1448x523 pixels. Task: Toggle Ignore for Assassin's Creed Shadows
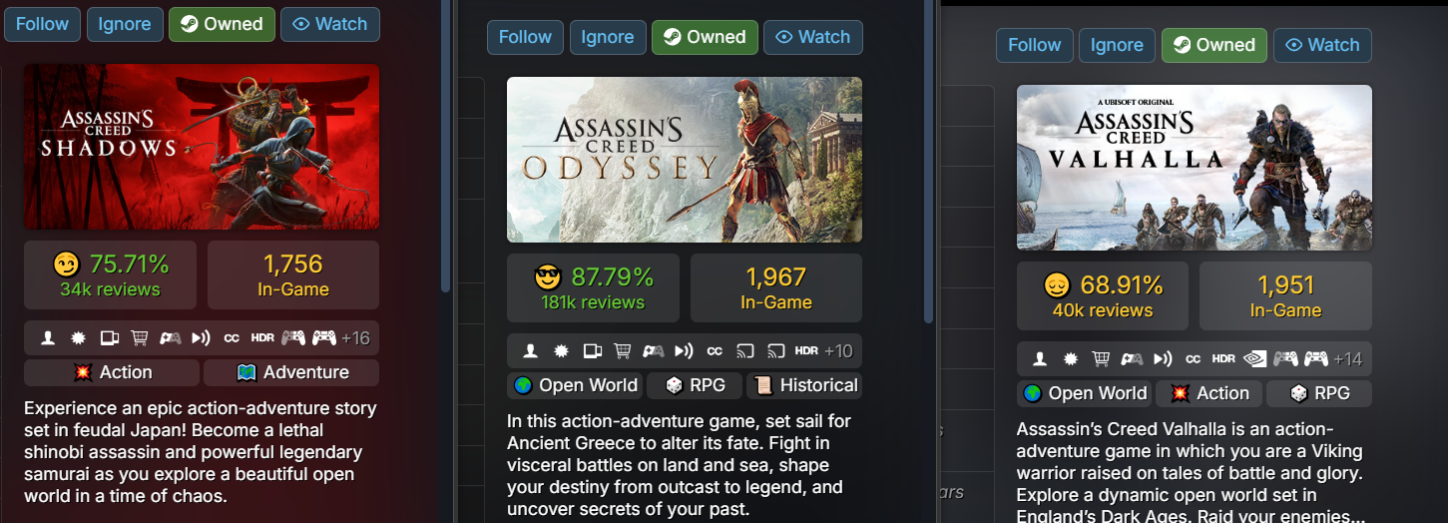pyautogui.click(x=125, y=24)
